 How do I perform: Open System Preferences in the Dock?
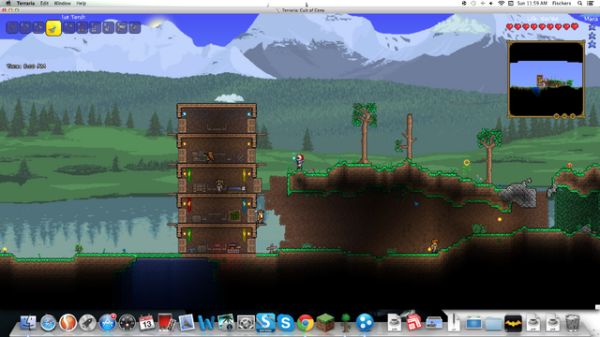pyautogui.click(x=246, y=323)
